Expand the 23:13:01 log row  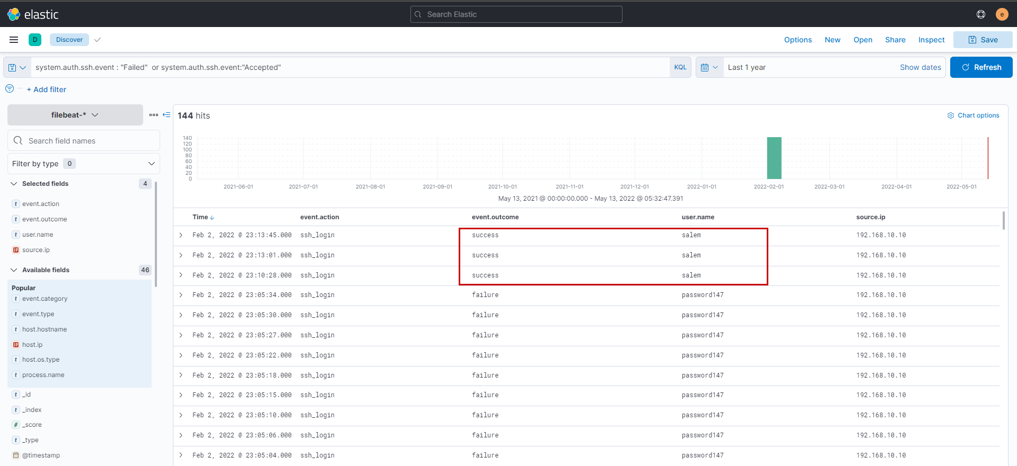(181, 255)
